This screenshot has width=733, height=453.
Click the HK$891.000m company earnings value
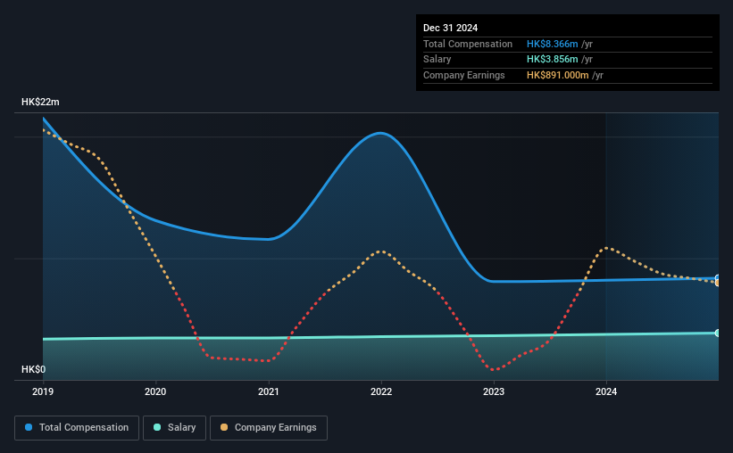click(557, 75)
